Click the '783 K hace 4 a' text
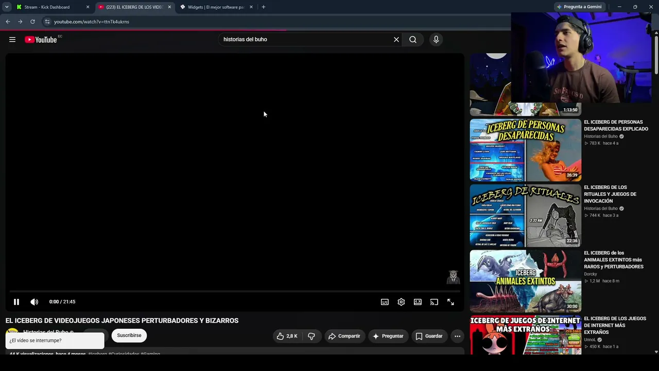This screenshot has width=659, height=371. [x=601, y=143]
